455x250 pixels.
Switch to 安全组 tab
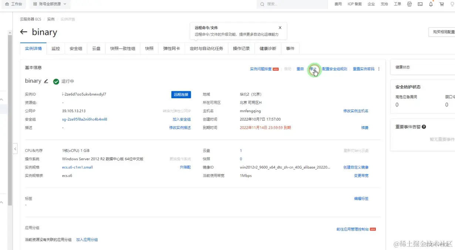(x=76, y=48)
